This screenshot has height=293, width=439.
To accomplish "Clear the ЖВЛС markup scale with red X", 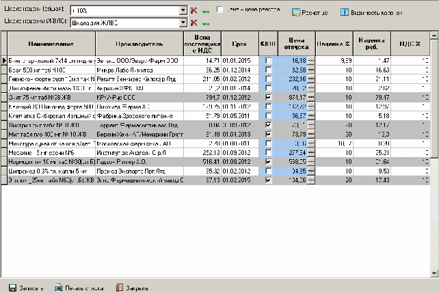I will pos(194,23).
